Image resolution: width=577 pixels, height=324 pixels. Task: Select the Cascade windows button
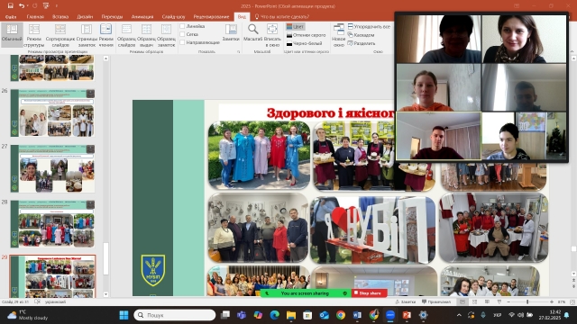361,35
